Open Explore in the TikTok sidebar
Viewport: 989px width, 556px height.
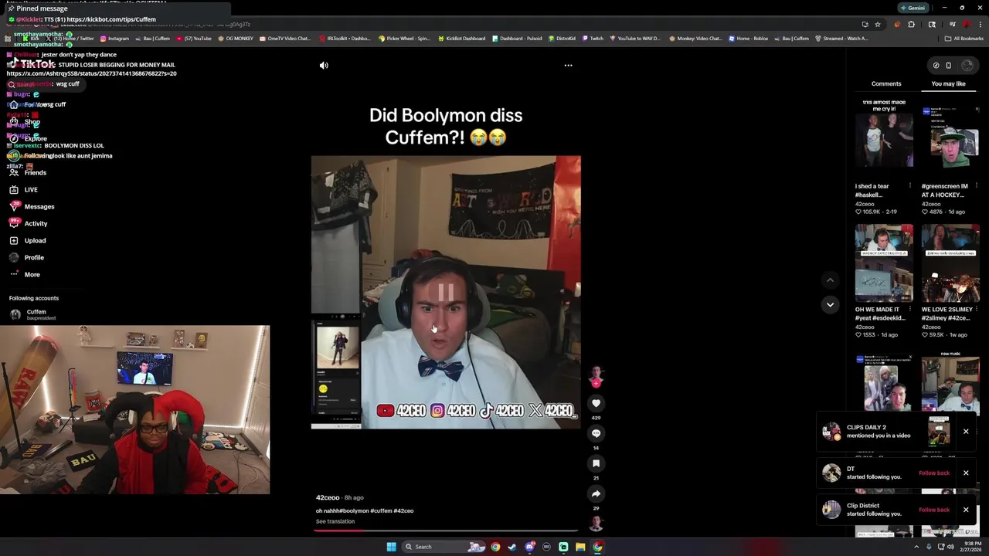click(28, 138)
